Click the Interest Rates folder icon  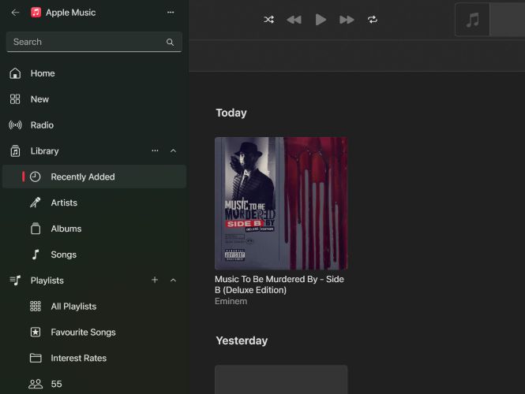(x=36, y=359)
